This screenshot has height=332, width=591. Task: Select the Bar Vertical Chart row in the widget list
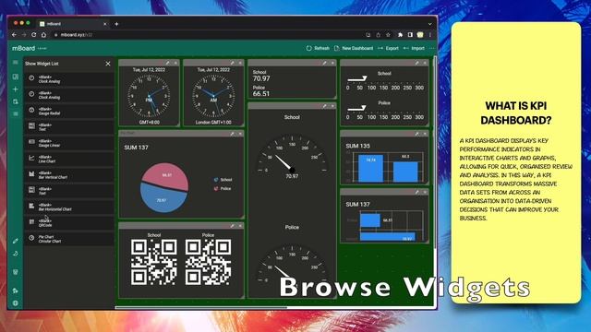(69, 175)
